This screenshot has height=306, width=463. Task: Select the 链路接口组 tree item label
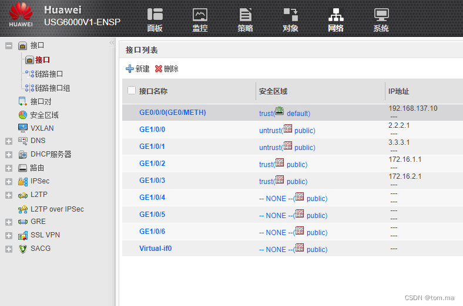52,88
